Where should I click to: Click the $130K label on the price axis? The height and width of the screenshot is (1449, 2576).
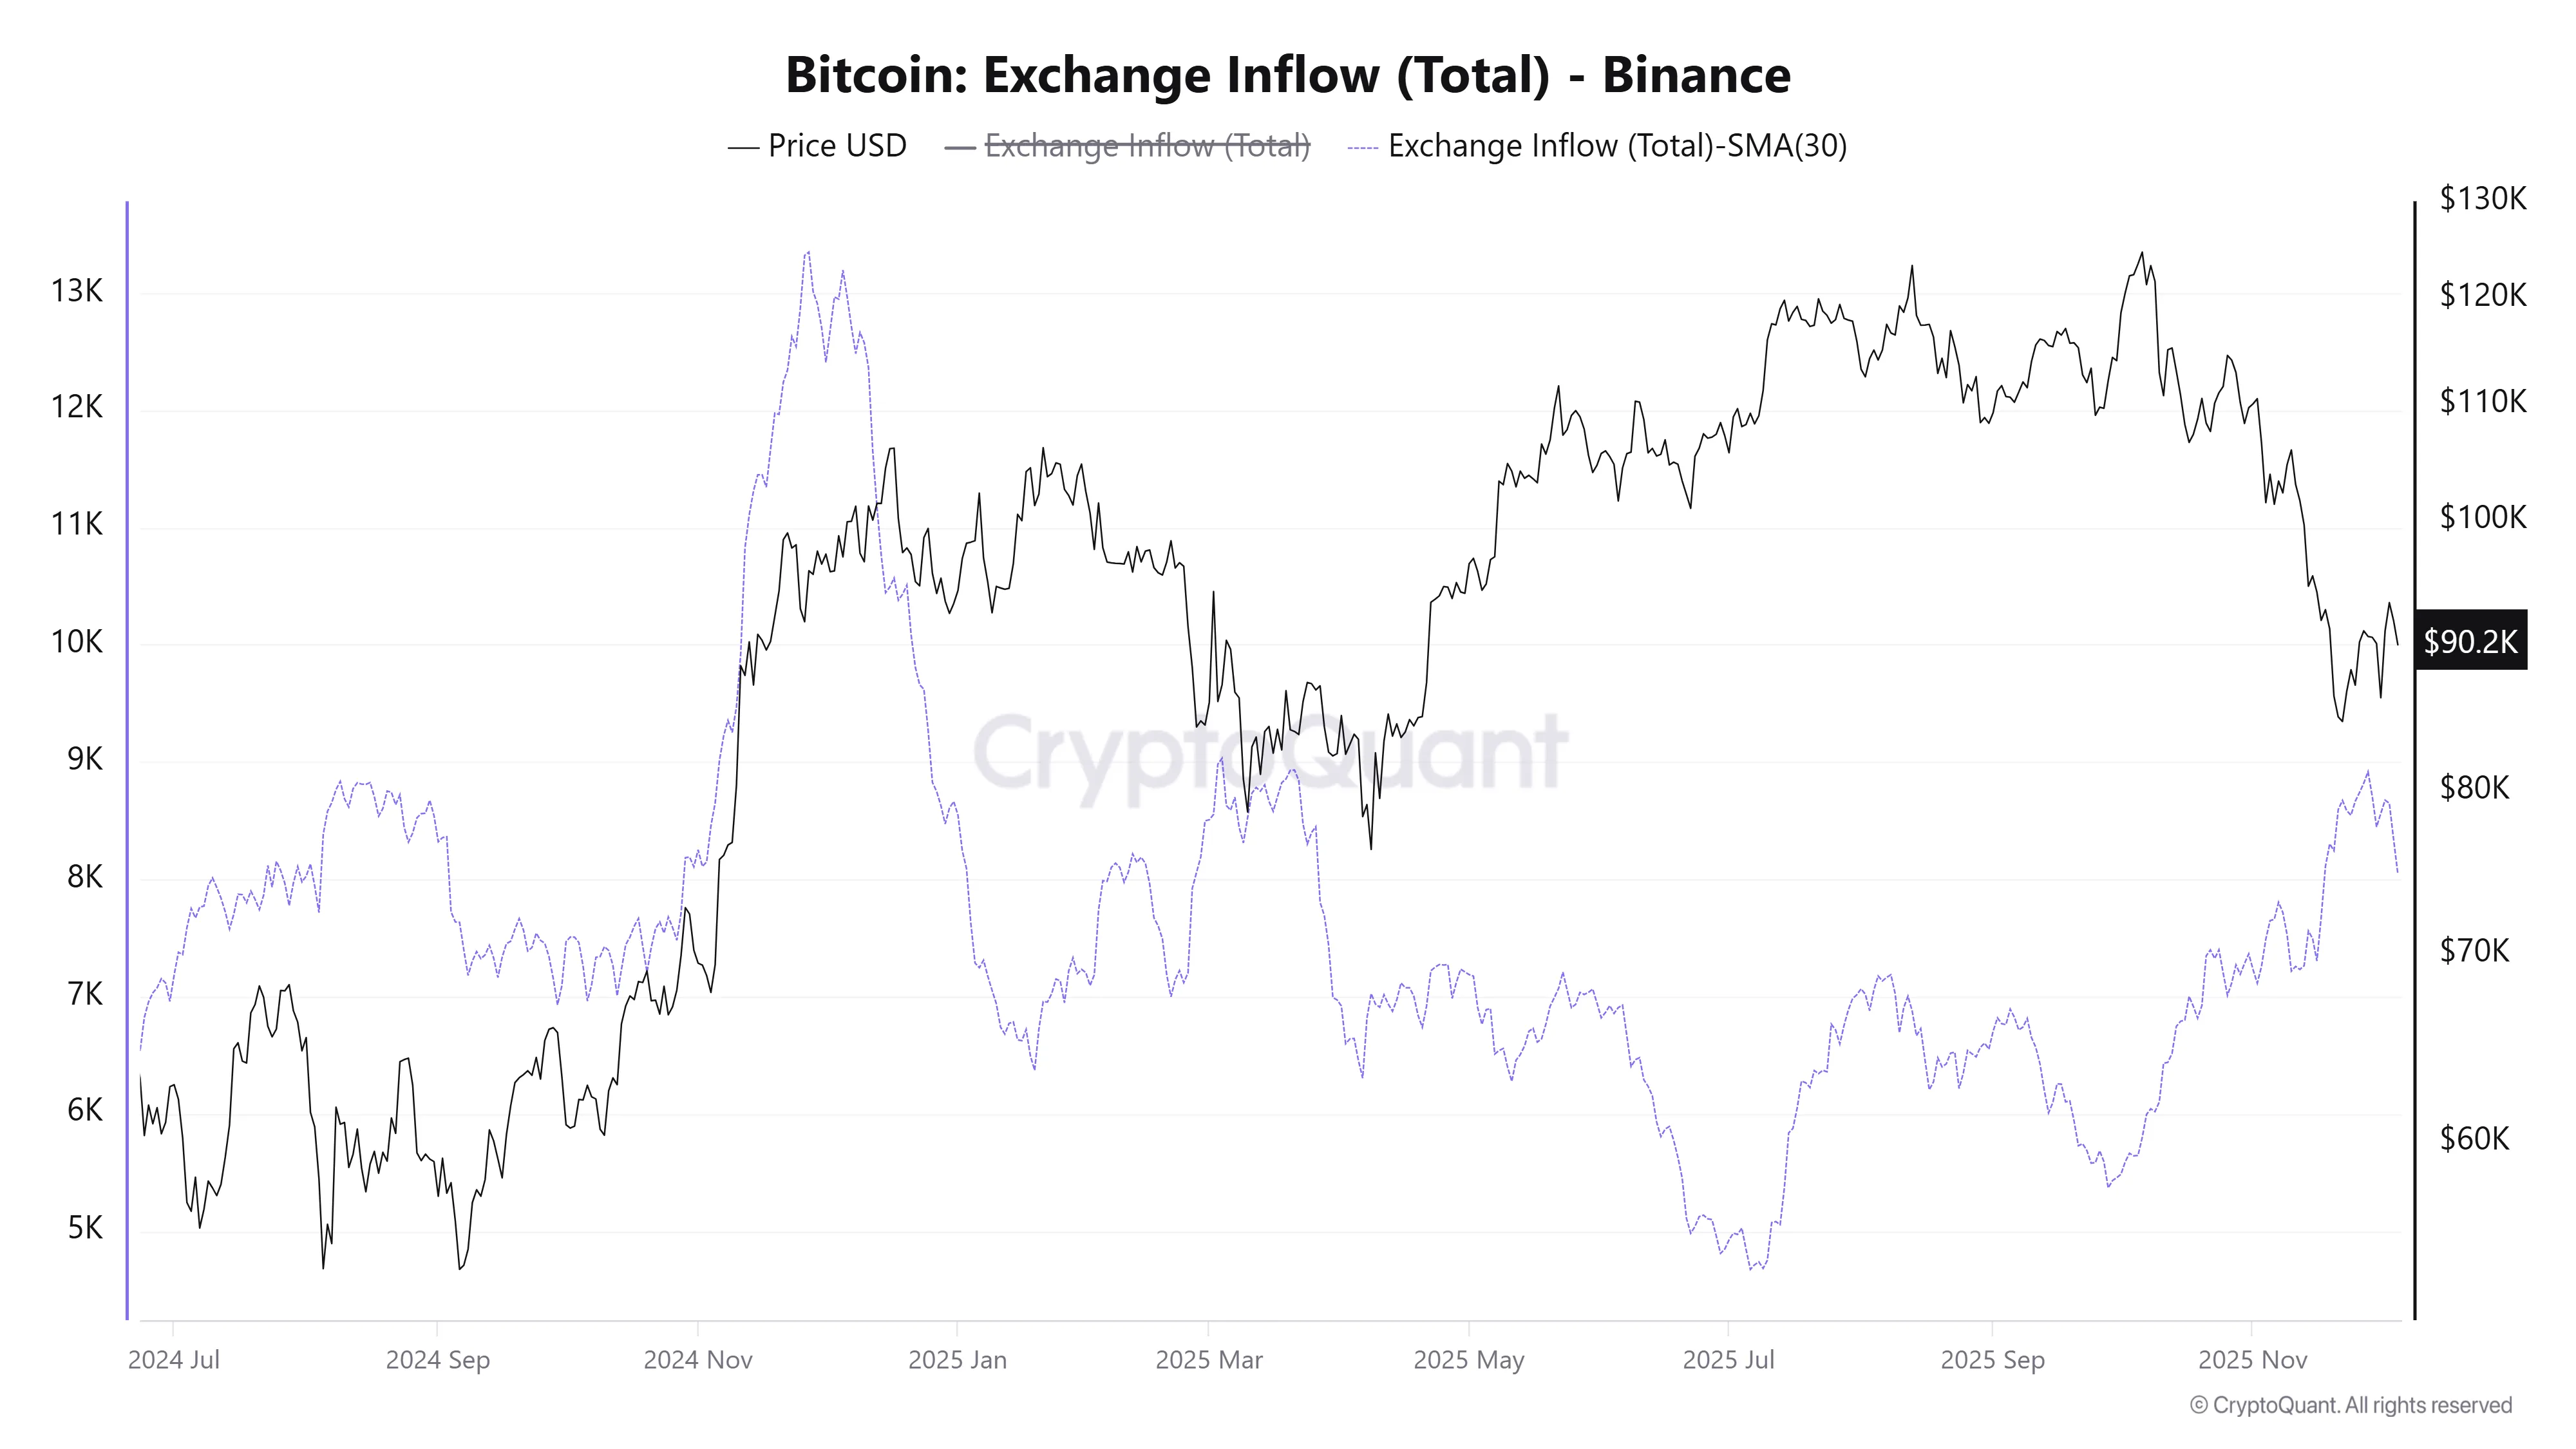coord(2482,198)
